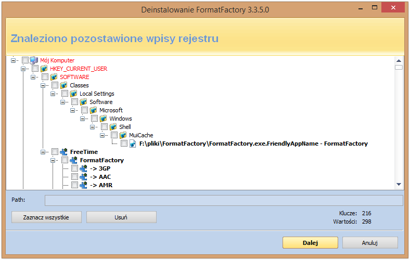
Task: Click the Usuń button
Action: tap(121, 217)
